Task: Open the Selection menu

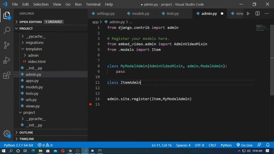Action: coord(41,4)
